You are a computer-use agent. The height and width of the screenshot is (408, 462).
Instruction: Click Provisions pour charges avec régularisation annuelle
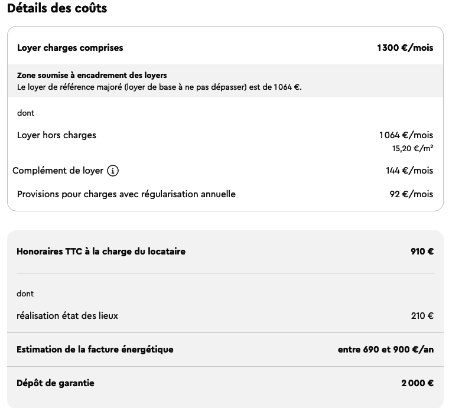(x=126, y=194)
